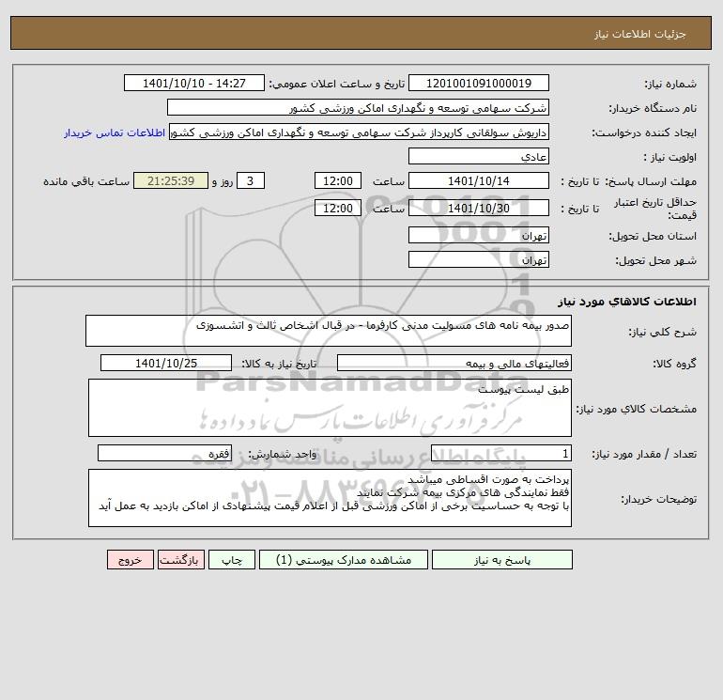Click the خروج exit button
This screenshot has width=723, height=700.
tap(130, 560)
